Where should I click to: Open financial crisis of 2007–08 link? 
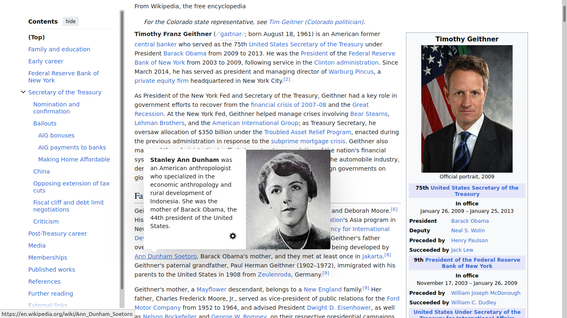pos(288,105)
